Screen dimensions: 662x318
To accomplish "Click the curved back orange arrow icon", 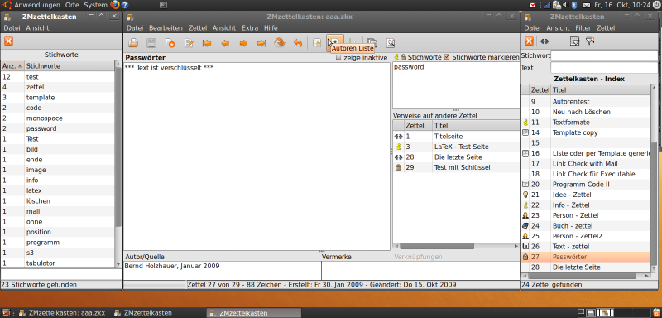I will point(298,43).
